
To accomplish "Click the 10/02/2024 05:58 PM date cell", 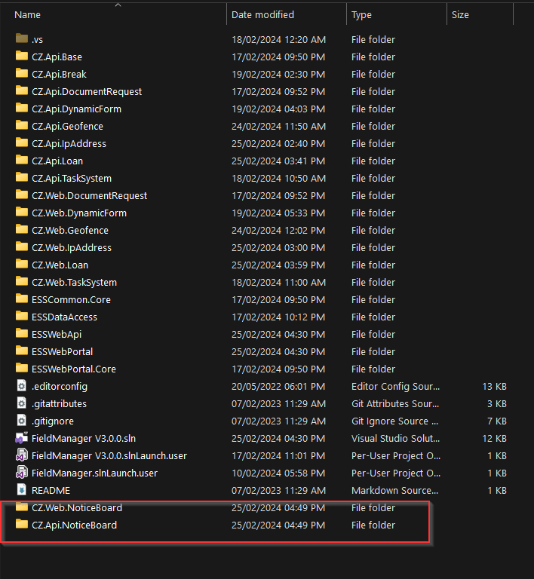I will click(278, 473).
